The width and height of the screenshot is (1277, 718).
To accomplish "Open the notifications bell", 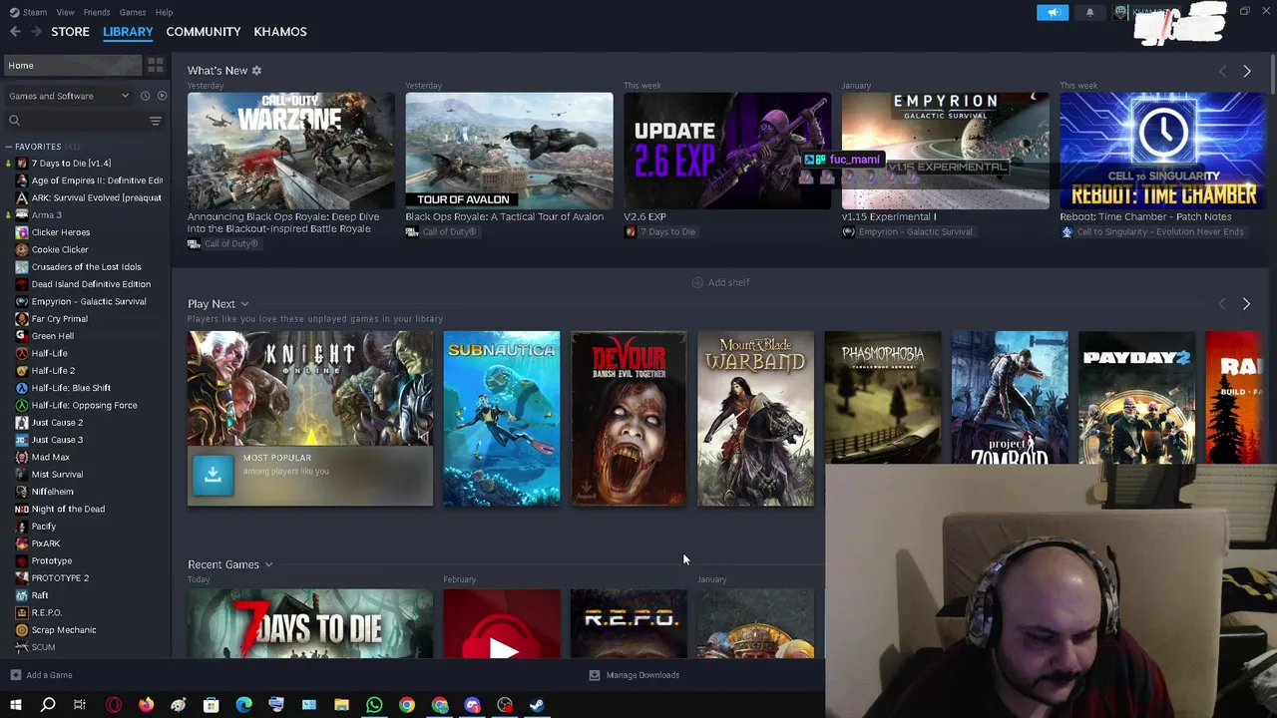I will 1089,12.
